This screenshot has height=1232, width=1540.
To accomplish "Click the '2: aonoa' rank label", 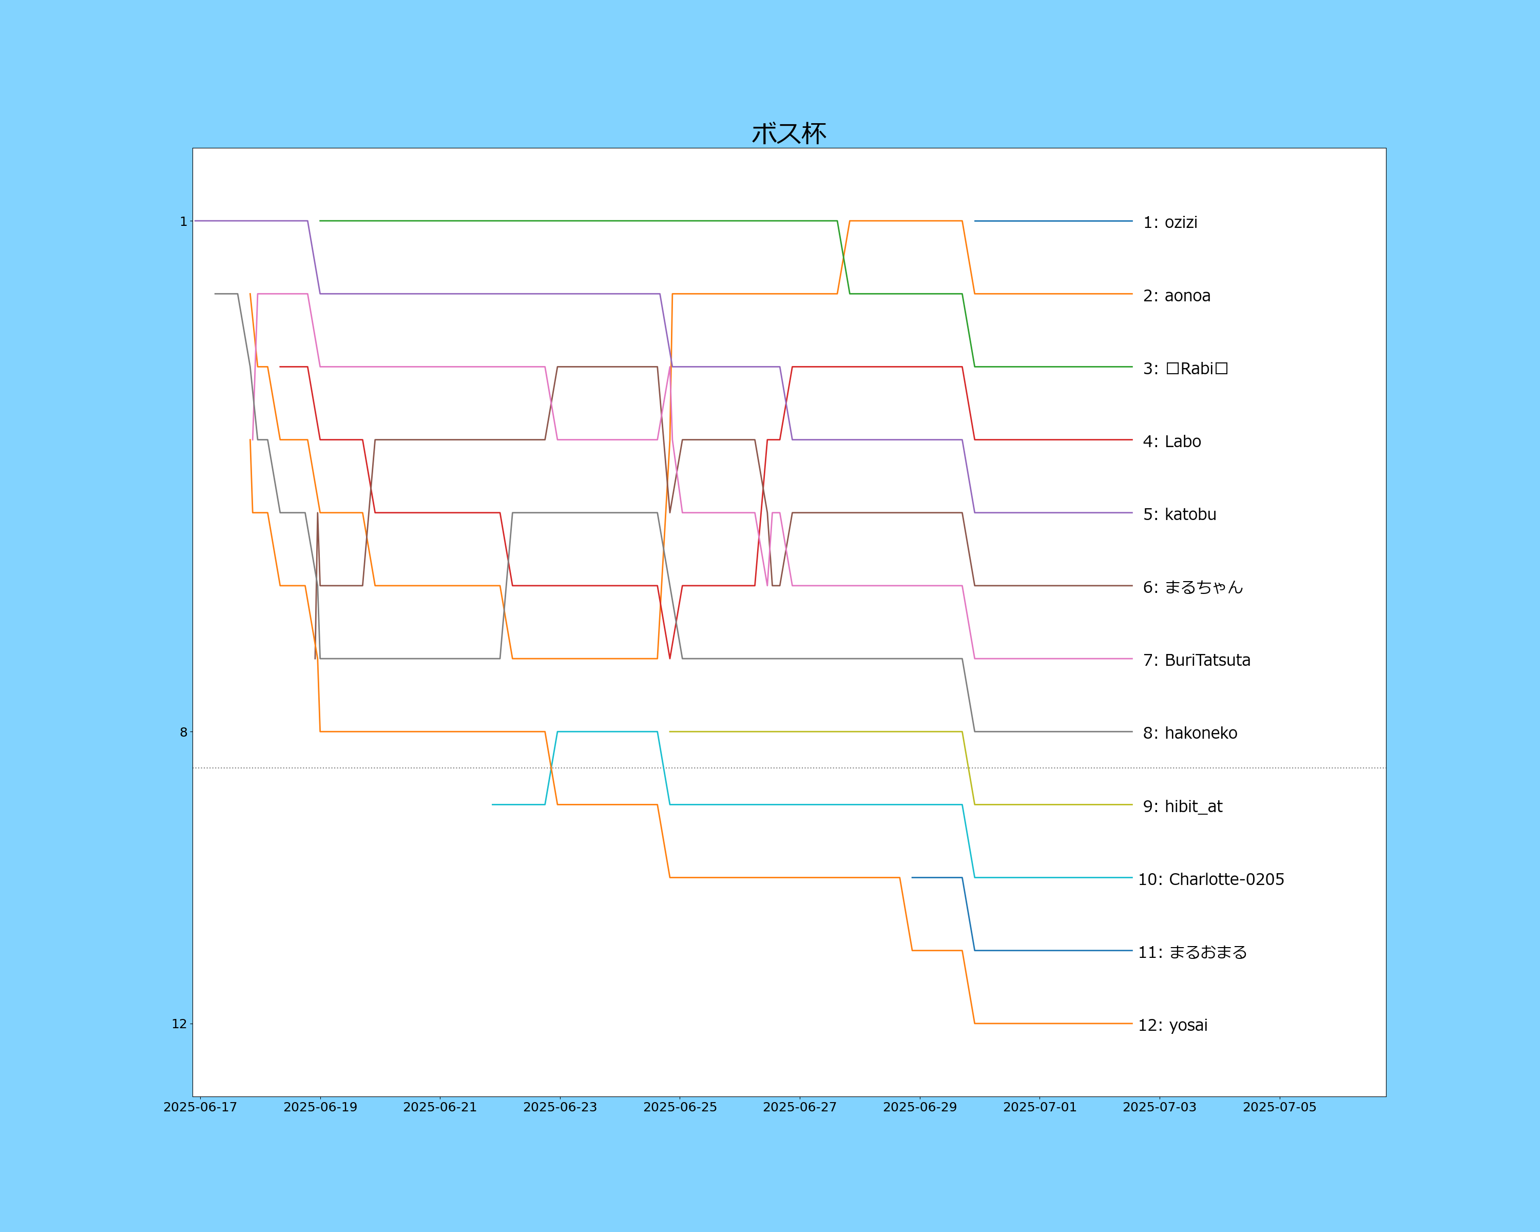I will click(x=1177, y=296).
